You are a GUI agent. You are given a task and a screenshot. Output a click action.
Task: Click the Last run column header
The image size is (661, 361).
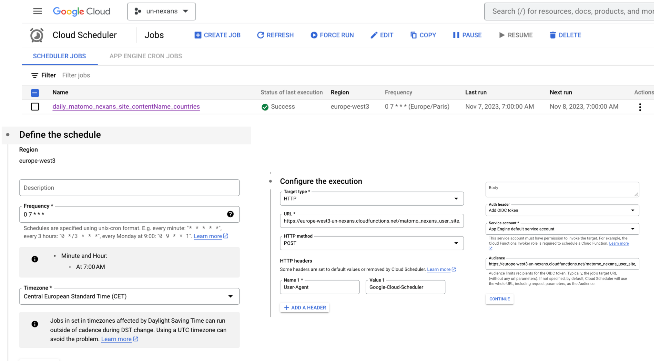[x=476, y=93]
